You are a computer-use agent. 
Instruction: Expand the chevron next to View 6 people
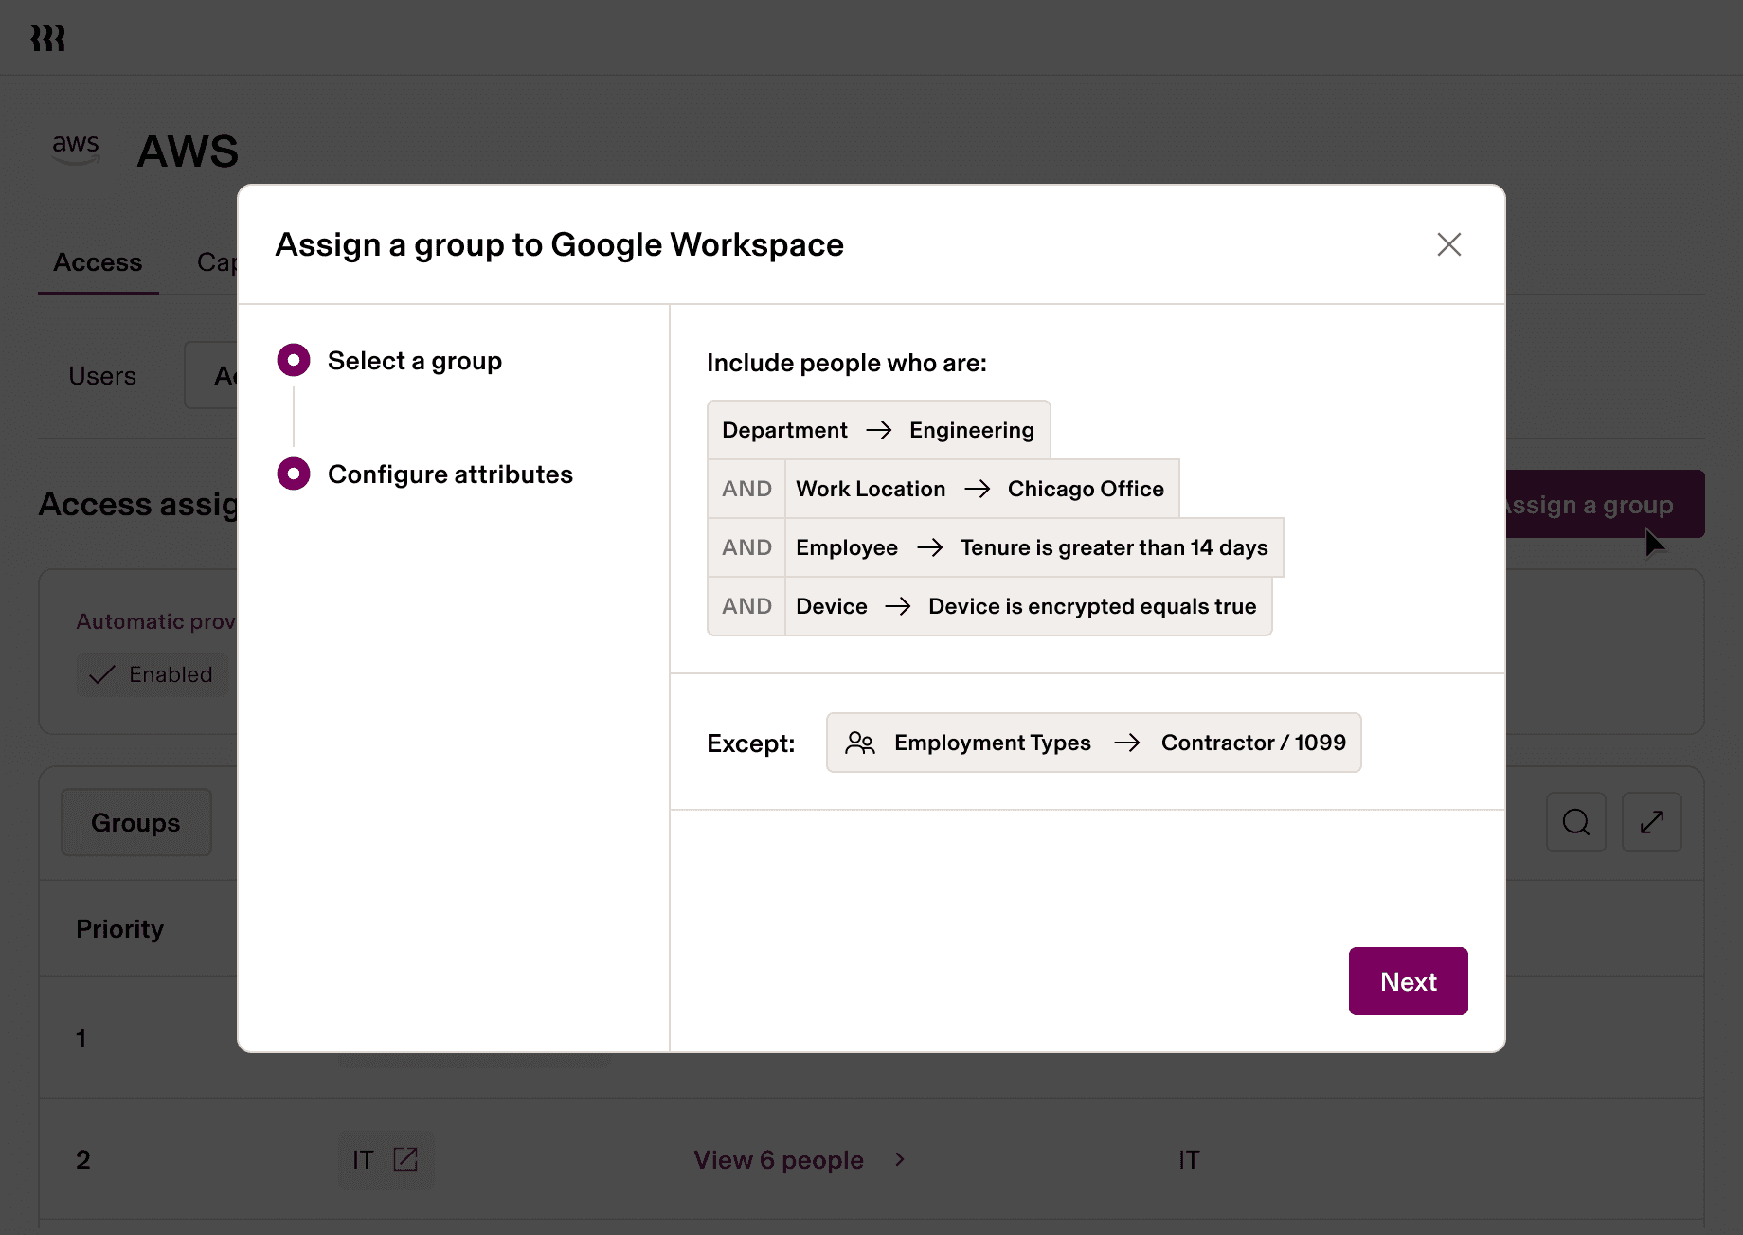point(900,1159)
